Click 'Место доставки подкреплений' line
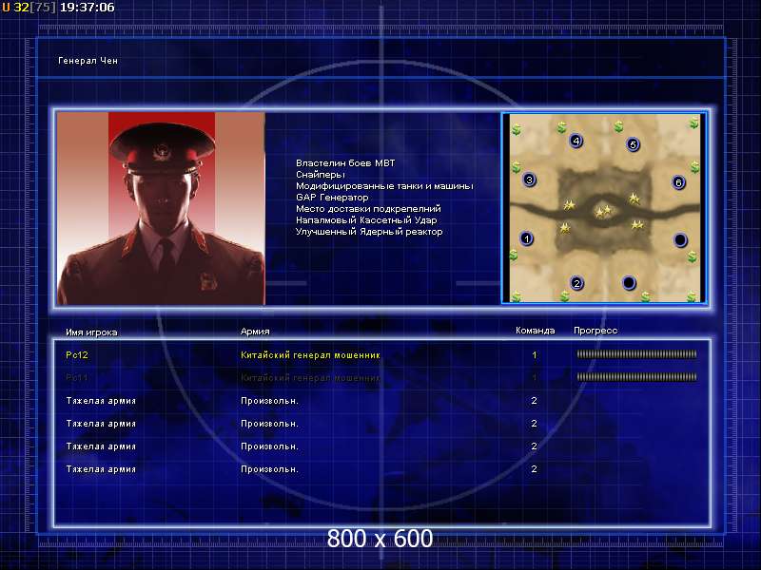 pos(368,209)
